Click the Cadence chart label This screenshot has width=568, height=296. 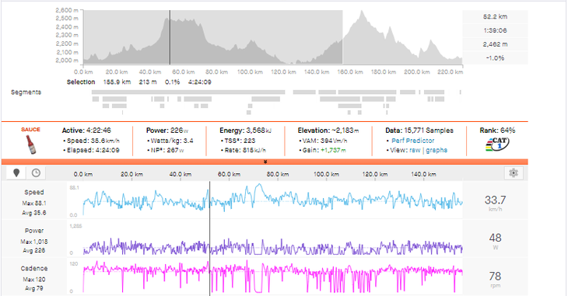pos(34,269)
